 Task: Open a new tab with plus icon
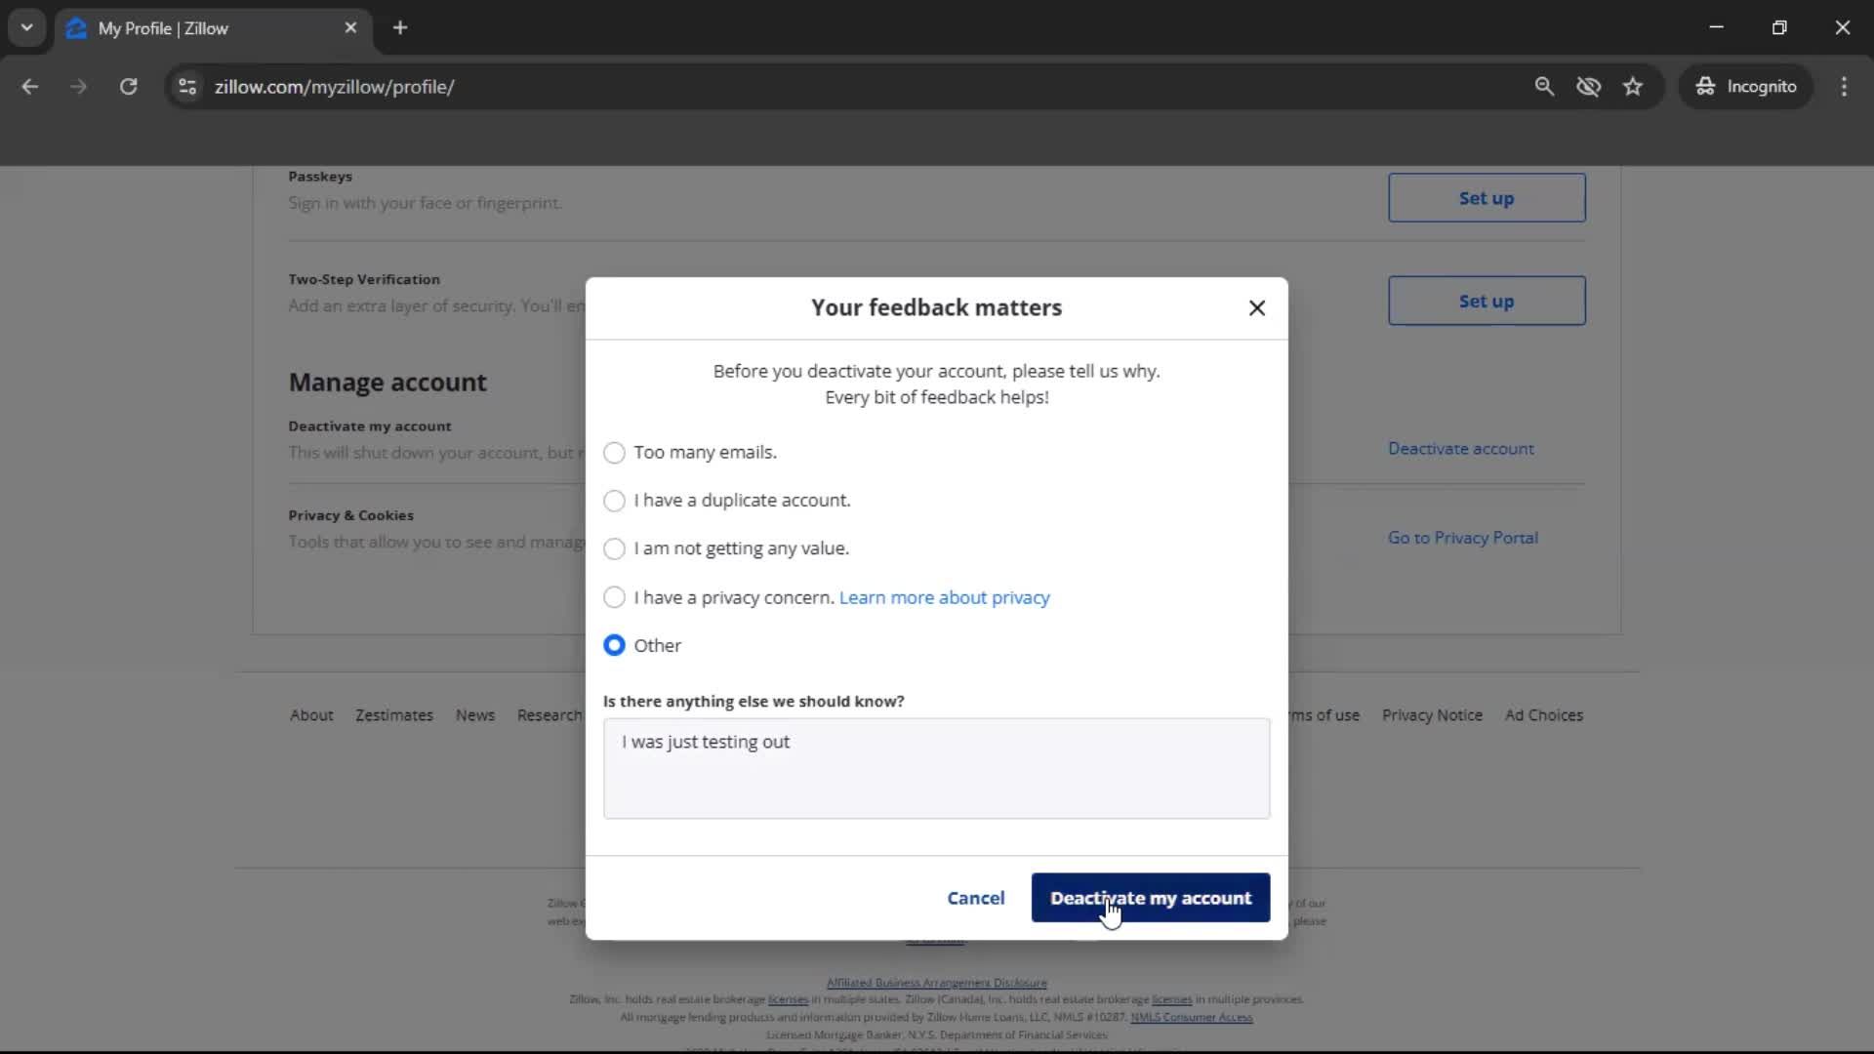click(400, 28)
